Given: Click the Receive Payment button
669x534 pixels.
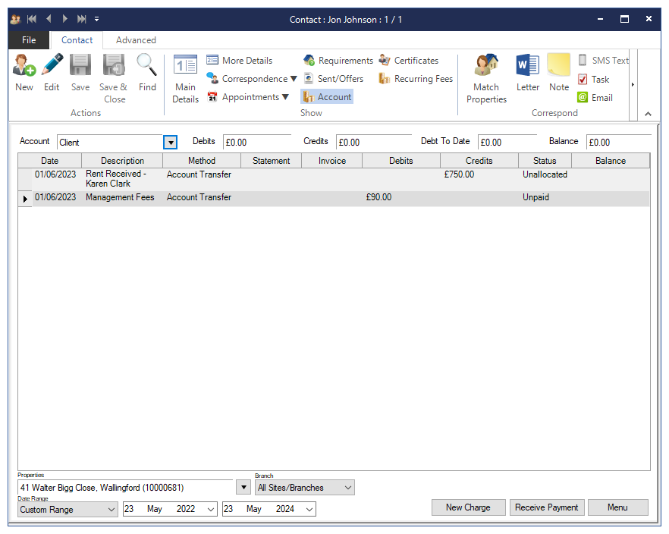Looking at the screenshot, I should click(546, 507).
